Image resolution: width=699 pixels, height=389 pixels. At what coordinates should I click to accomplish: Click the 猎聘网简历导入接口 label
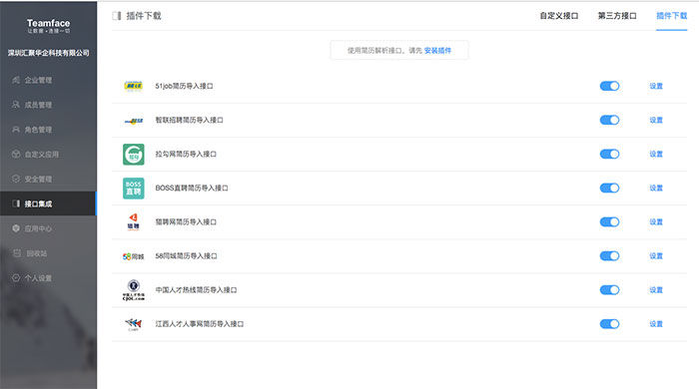pyautogui.click(x=186, y=221)
